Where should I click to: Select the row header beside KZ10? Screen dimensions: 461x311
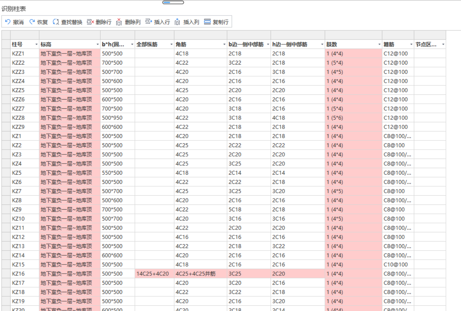pyautogui.click(x=6, y=219)
